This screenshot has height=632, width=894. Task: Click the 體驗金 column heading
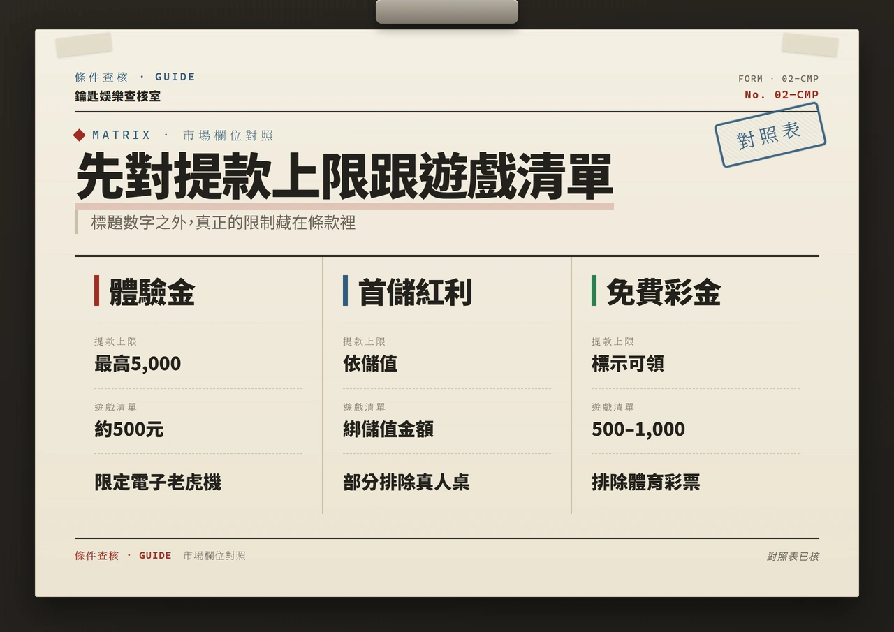[x=152, y=291]
